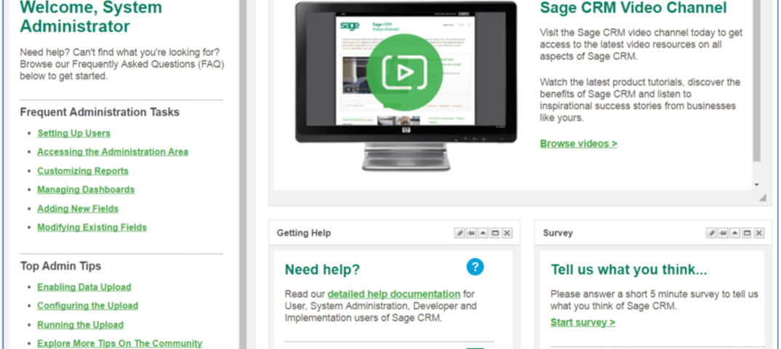
Task: Open the Customizing Reports link
Action: [83, 171]
